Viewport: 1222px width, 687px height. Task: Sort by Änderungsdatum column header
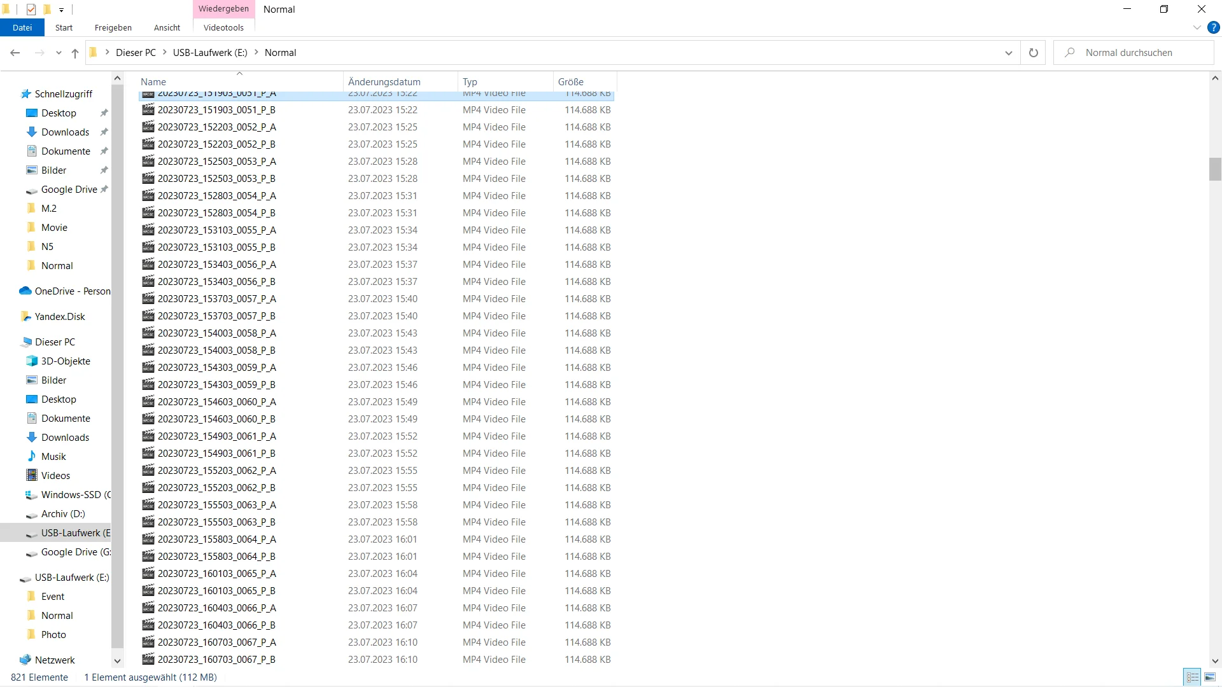400,81
